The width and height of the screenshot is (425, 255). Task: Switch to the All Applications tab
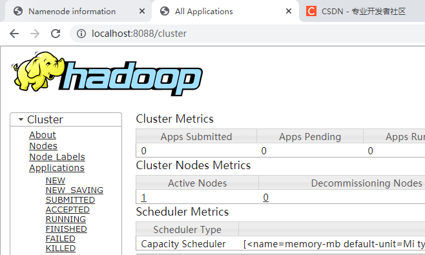click(x=225, y=11)
